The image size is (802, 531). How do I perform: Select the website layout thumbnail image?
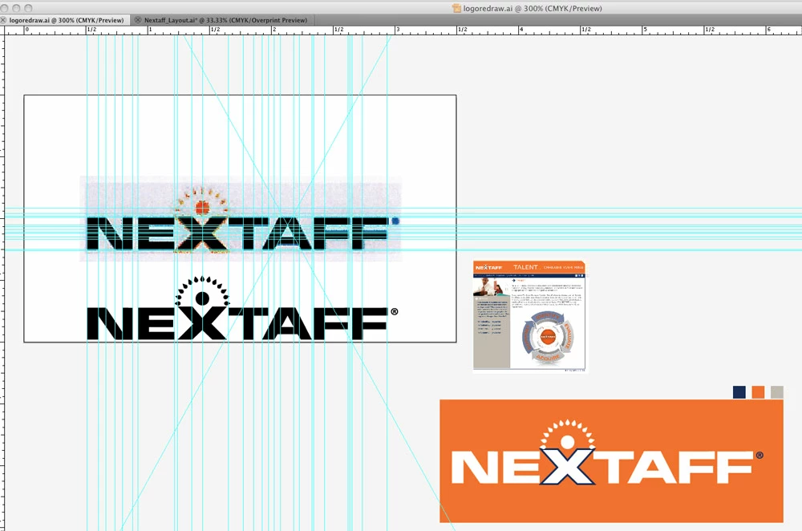tap(529, 316)
